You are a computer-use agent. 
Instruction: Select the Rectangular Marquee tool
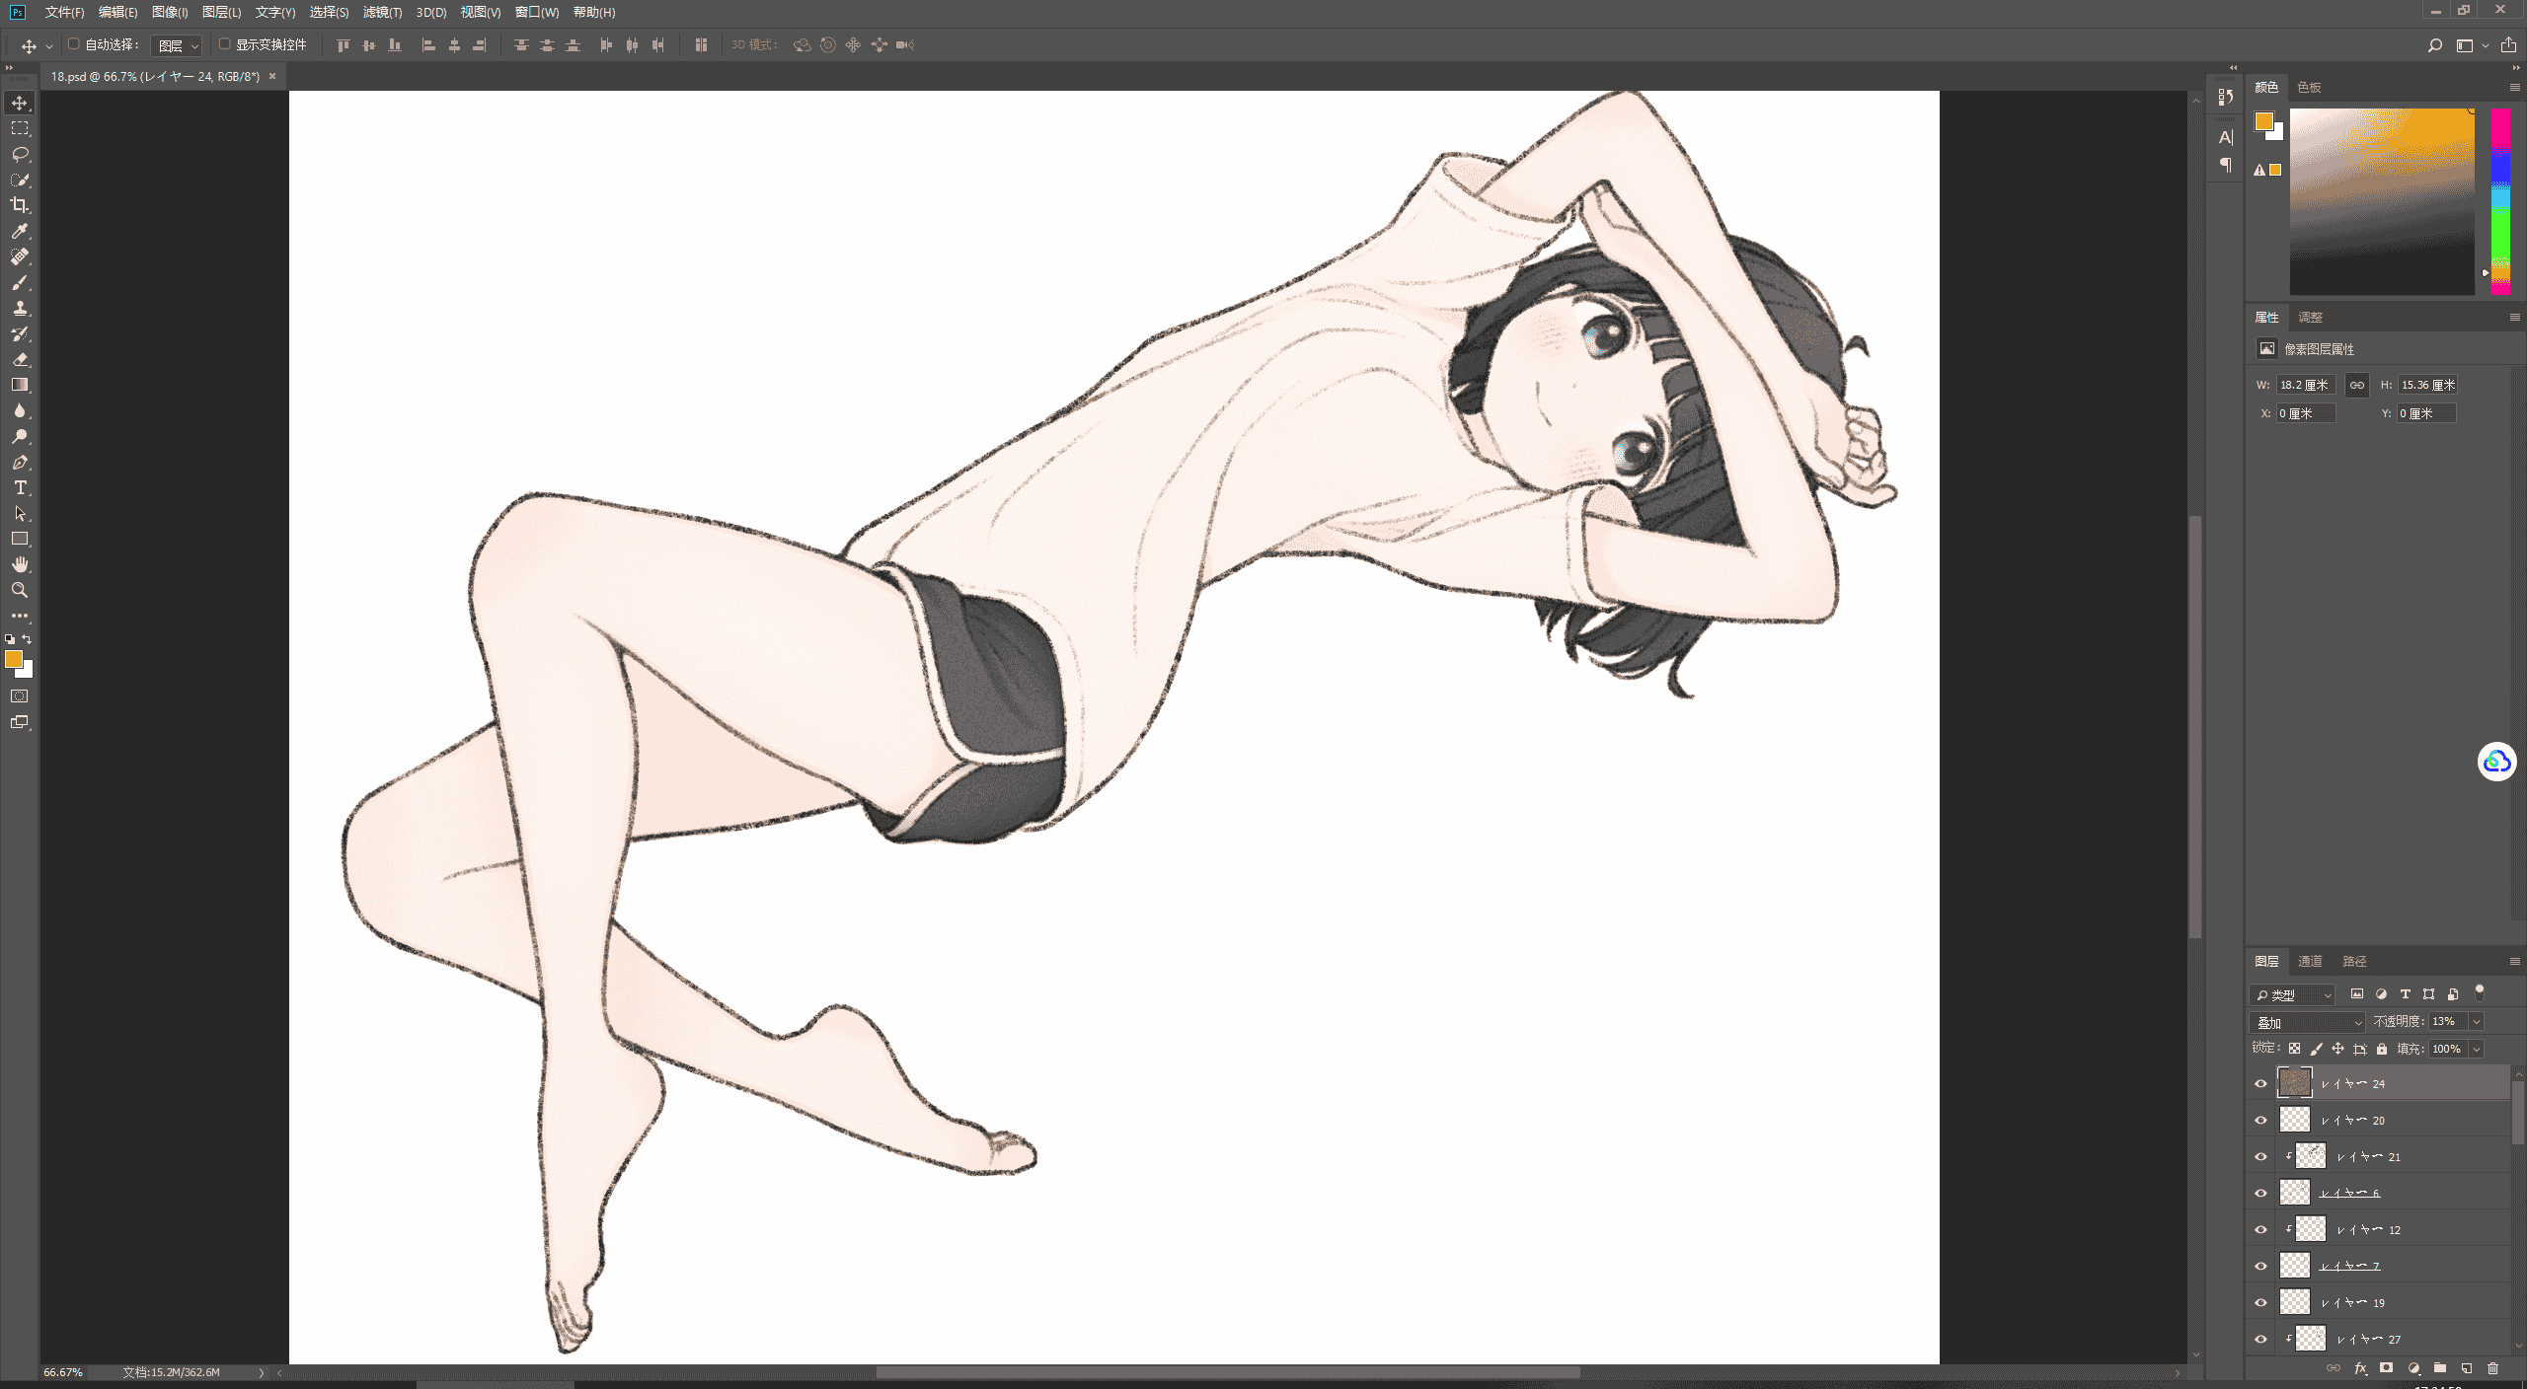[x=20, y=128]
